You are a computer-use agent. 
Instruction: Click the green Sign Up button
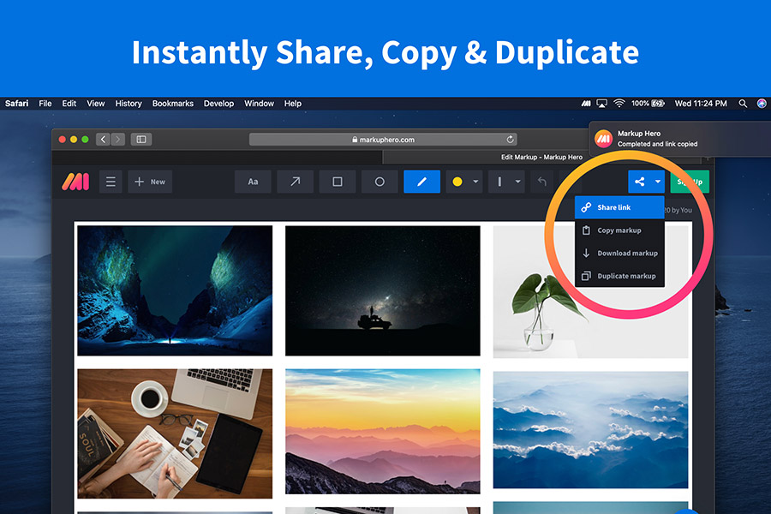[x=690, y=182]
